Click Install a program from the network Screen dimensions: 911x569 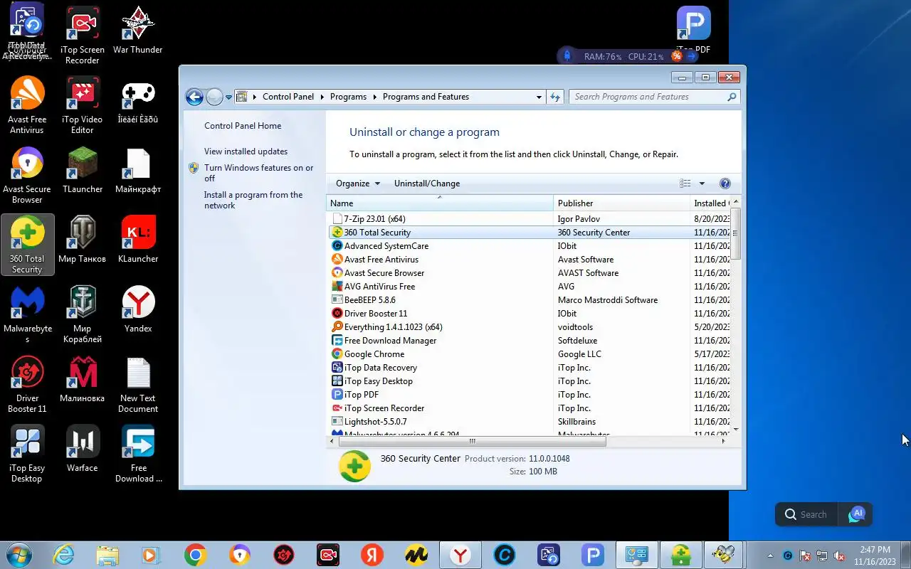coord(253,200)
